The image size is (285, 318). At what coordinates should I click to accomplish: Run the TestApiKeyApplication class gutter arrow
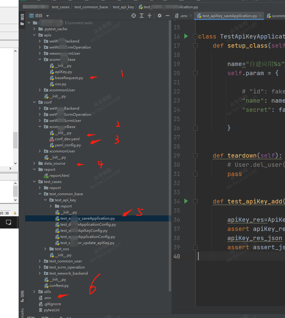[x=186, y=36]
